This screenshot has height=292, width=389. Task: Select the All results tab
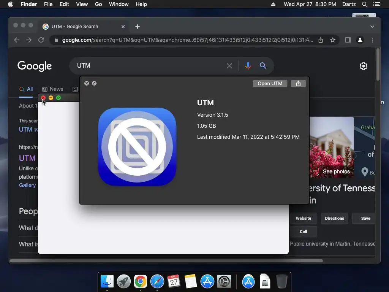26,89
